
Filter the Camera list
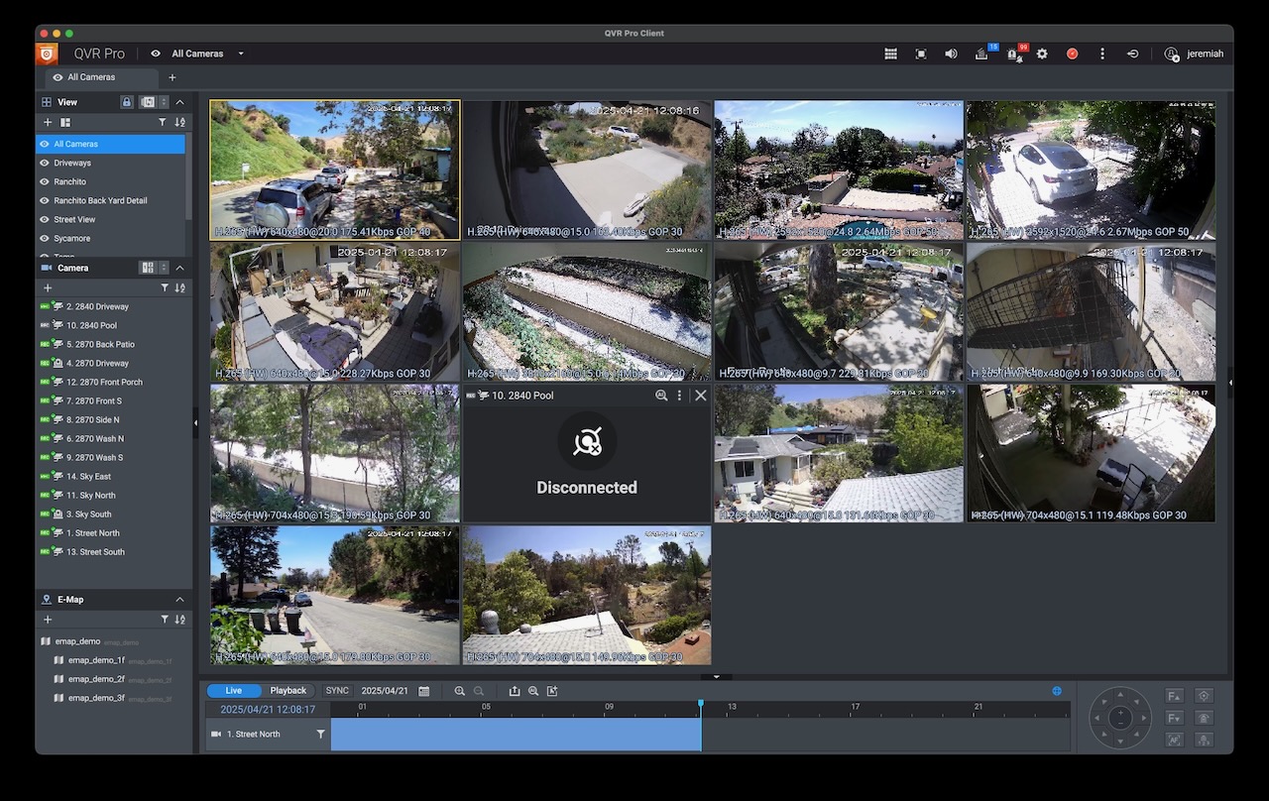(x=163, y=287)
